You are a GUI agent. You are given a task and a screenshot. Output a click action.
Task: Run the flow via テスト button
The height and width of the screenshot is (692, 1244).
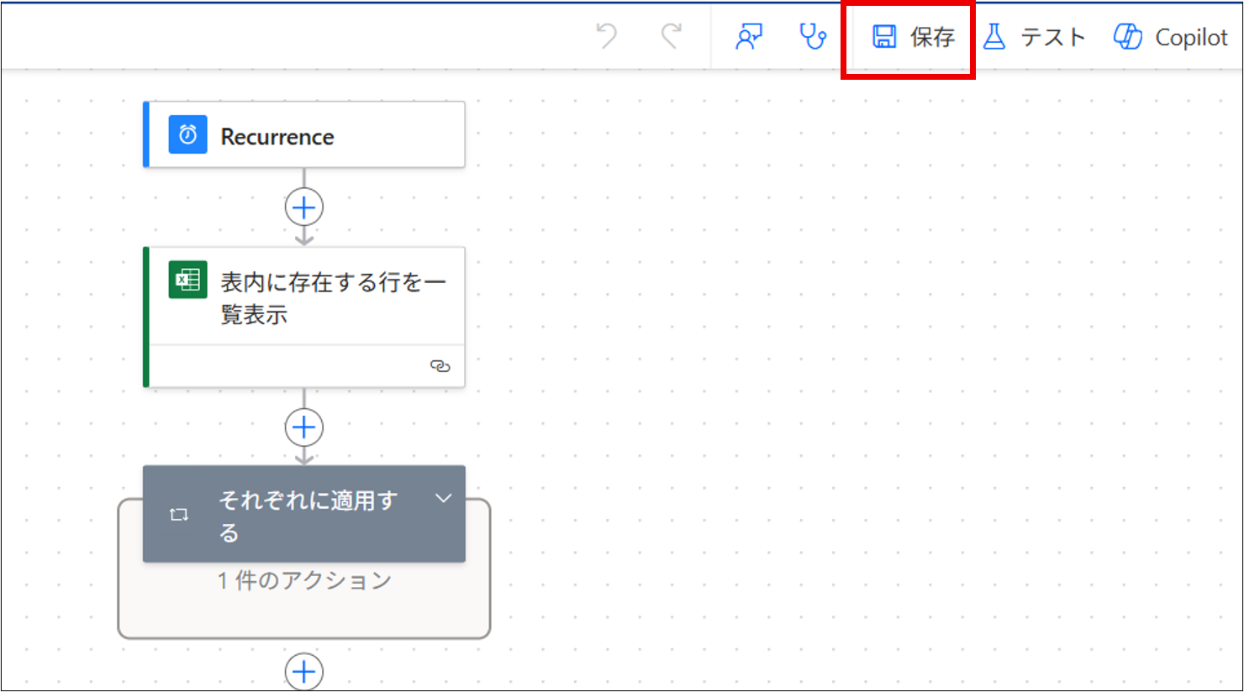click(x=1035, y=37)
